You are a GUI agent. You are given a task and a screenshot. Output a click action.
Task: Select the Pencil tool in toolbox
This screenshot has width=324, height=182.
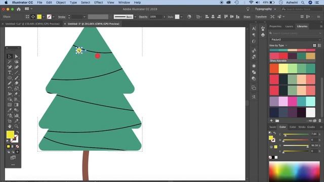click(10, 83)
